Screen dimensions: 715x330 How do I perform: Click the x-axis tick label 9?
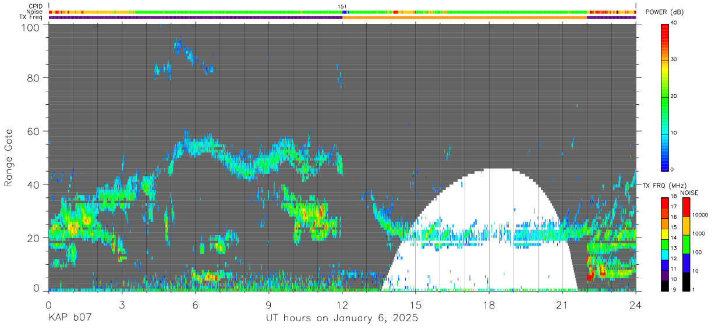268,304
